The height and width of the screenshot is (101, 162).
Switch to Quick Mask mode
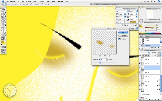point(5,47)
